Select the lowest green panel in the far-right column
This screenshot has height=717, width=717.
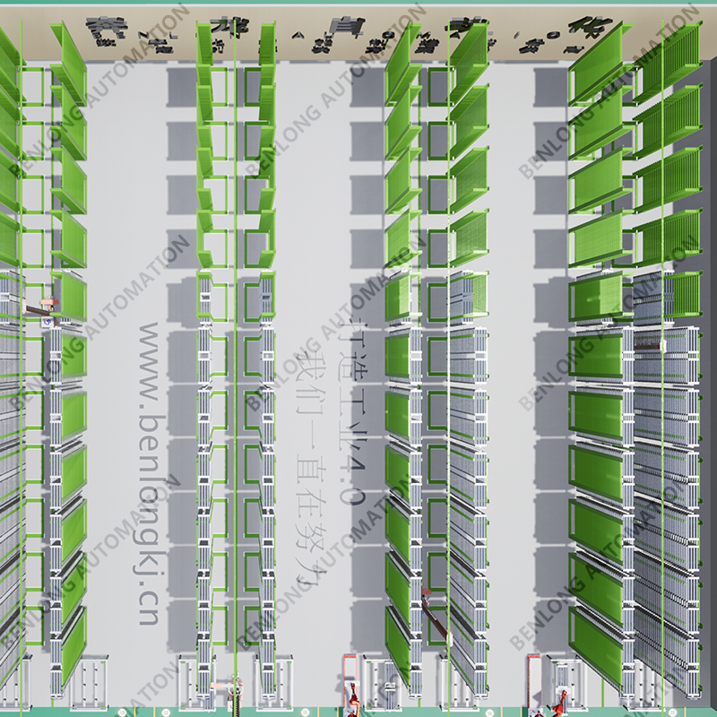pos(597,644)
